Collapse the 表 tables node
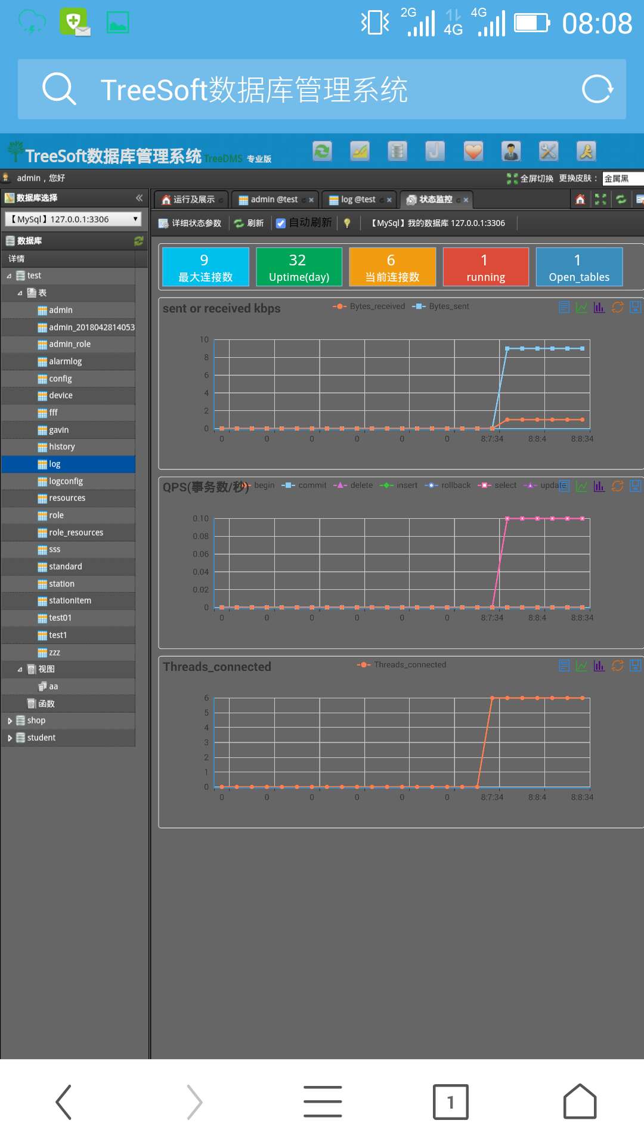Screen dimensions: 644x1145 [20, 293]
